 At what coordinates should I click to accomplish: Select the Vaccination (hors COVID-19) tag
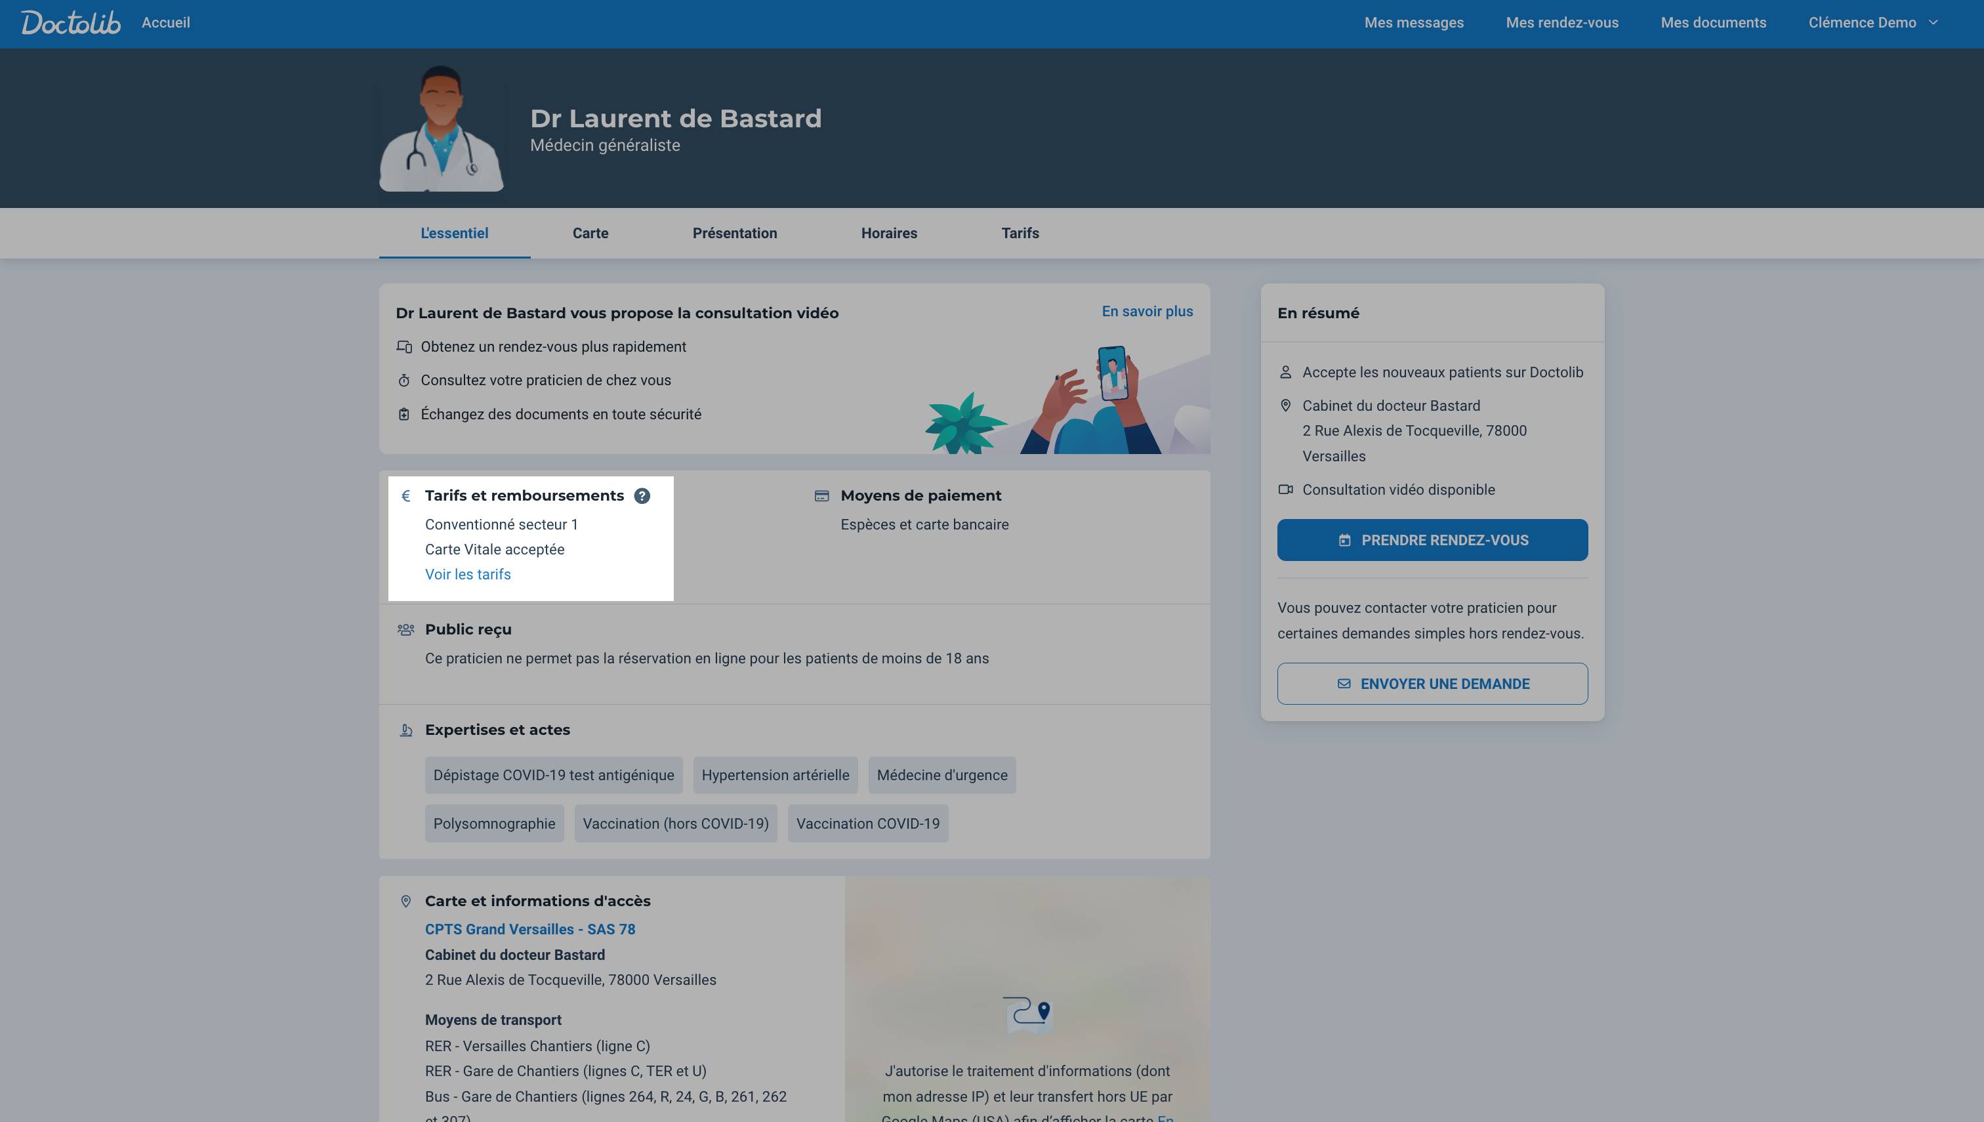point(676,823)
